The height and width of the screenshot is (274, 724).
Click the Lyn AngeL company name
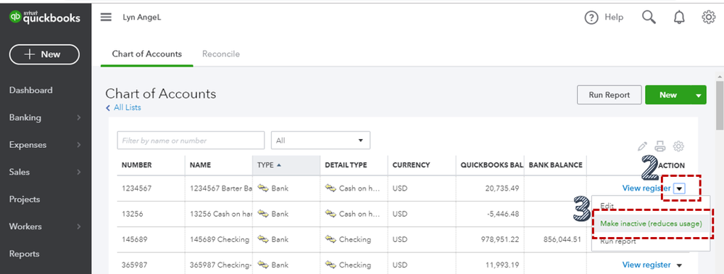click(x=142, y=17)
